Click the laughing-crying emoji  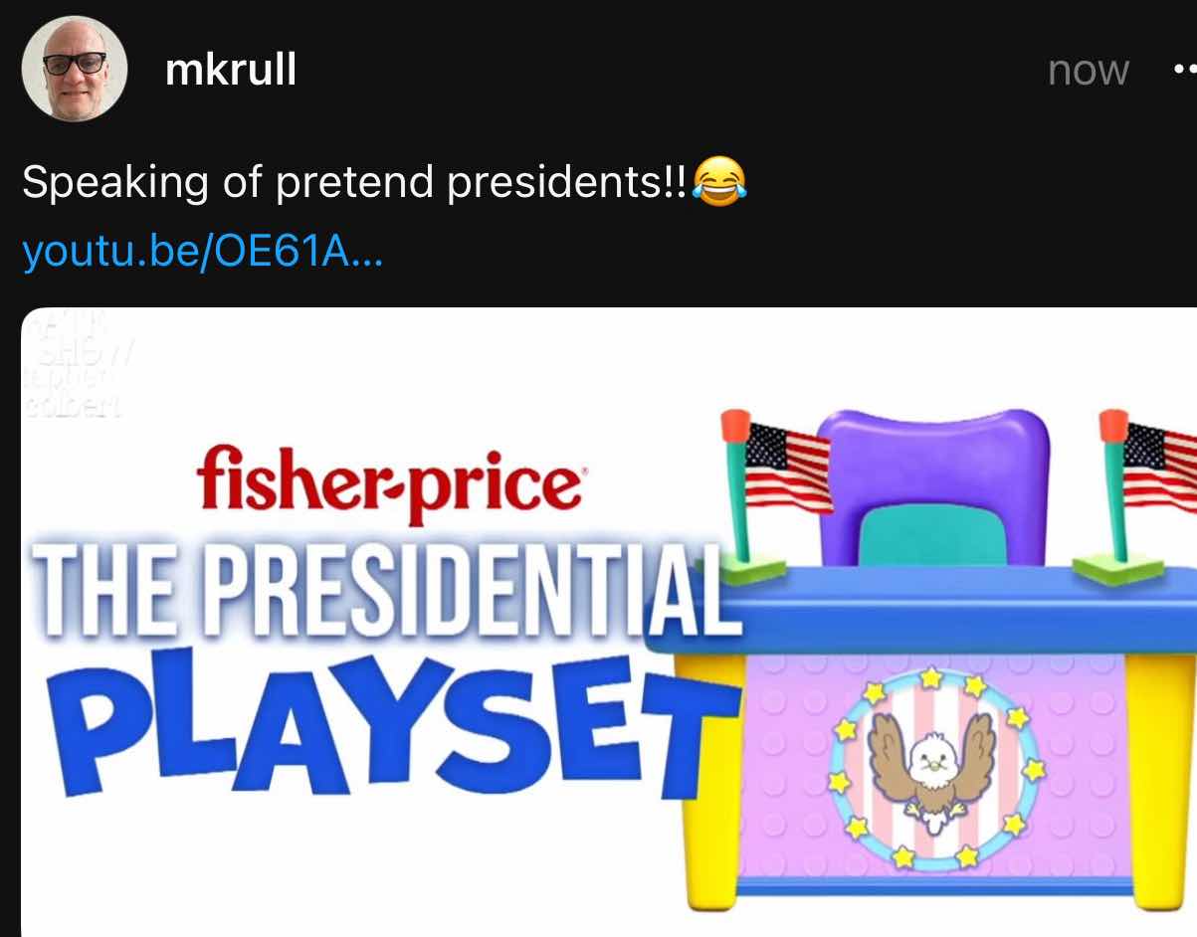[x=718, y=182]
